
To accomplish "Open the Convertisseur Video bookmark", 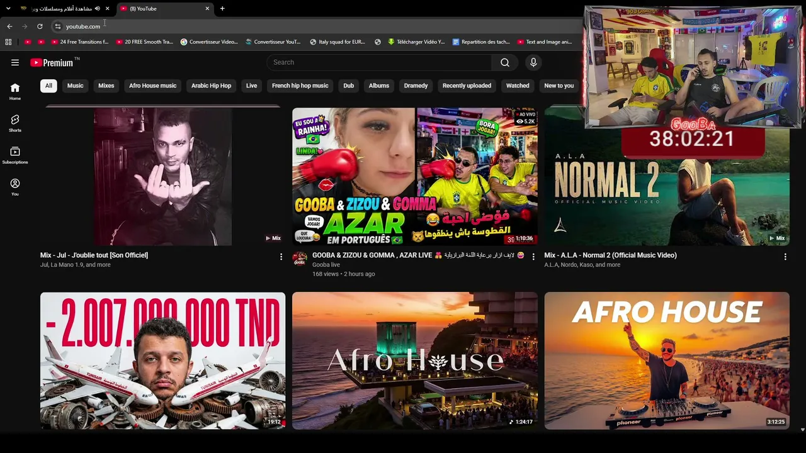I will (x=209, y=42).
